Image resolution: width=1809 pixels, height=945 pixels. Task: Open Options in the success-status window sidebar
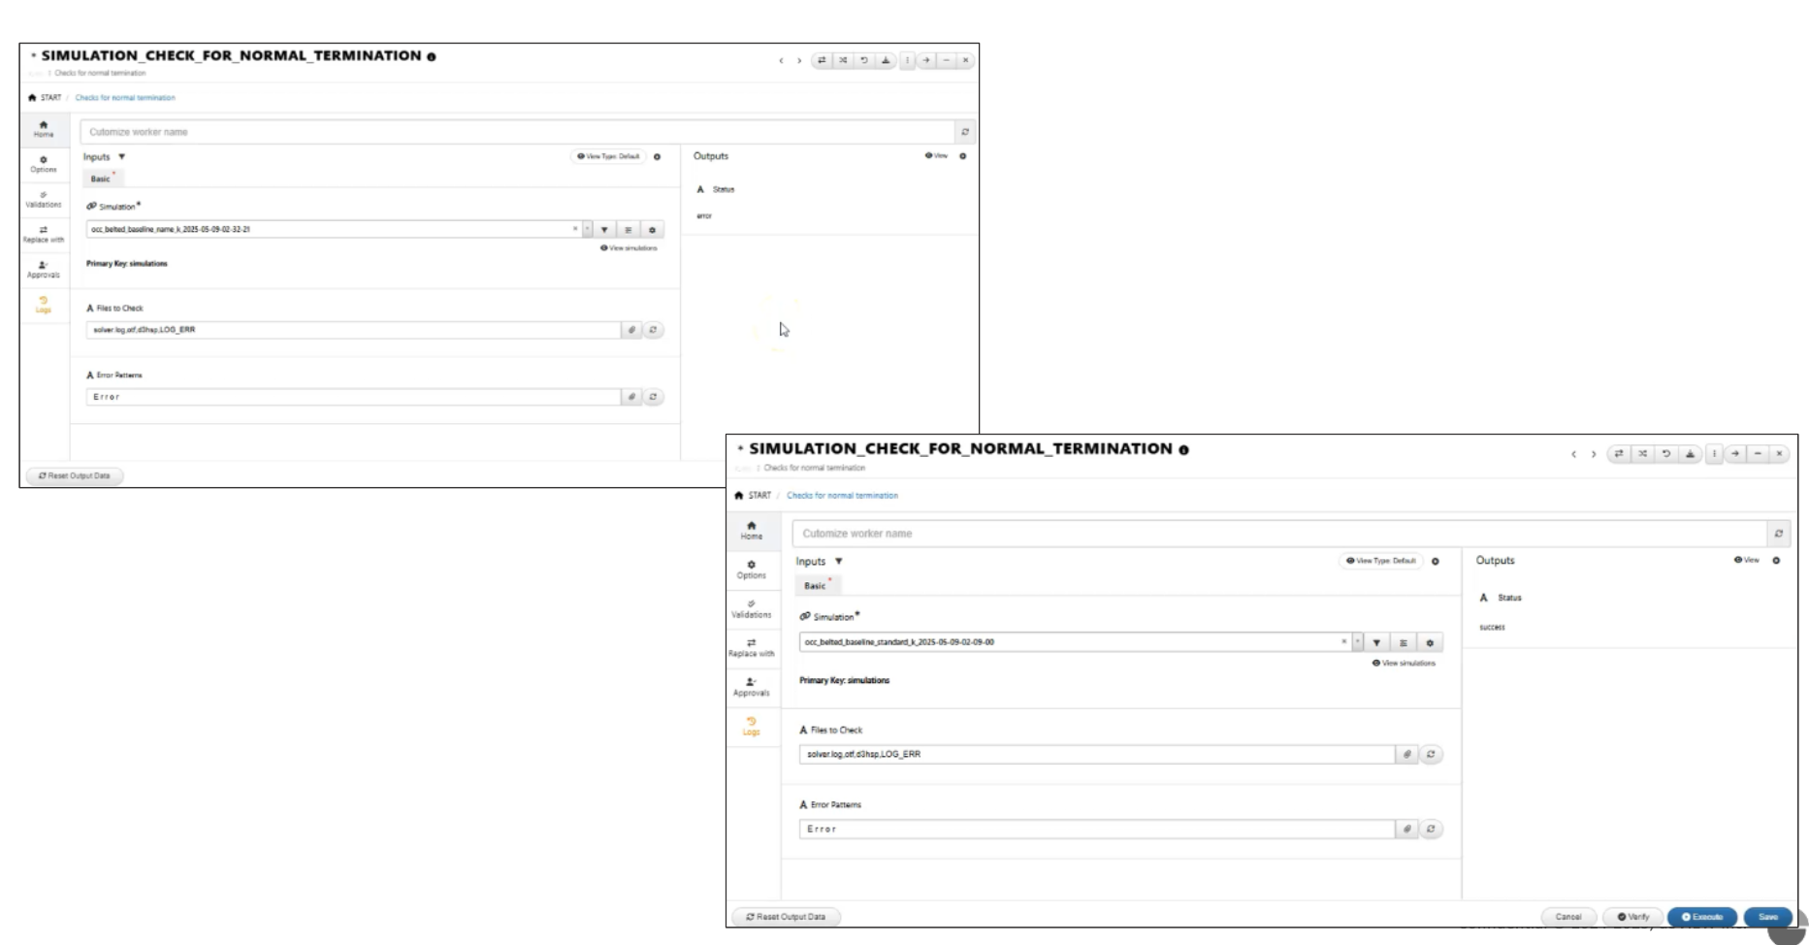[752, 570]
